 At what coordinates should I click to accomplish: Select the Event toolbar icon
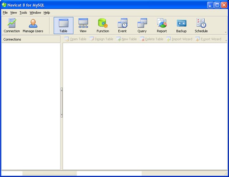pos(122,25)
